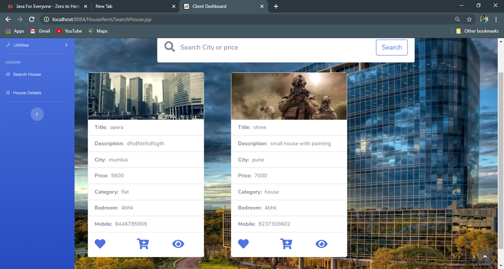Click the zoom magnifier icon in address bar
The height and width of the screenshot is (269, 504).
[x=457, y=19]
